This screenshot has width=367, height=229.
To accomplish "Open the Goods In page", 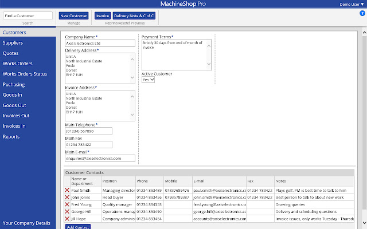I will coord(13,95).
